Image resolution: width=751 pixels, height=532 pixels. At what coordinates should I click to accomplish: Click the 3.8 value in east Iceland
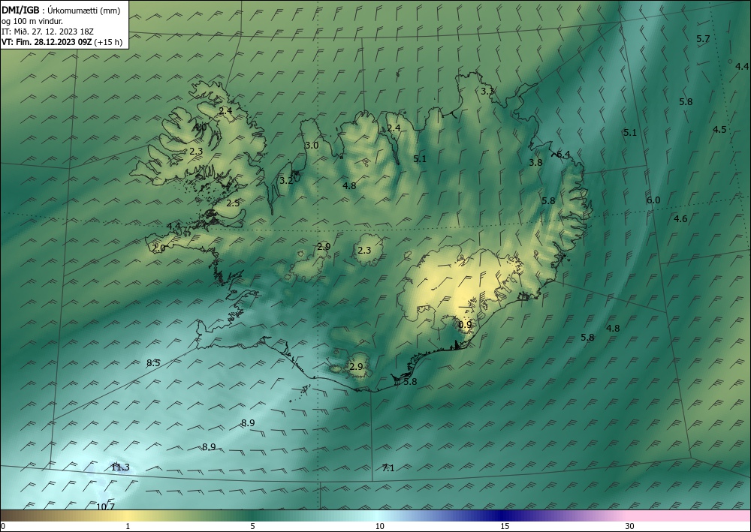pos(535,163)
